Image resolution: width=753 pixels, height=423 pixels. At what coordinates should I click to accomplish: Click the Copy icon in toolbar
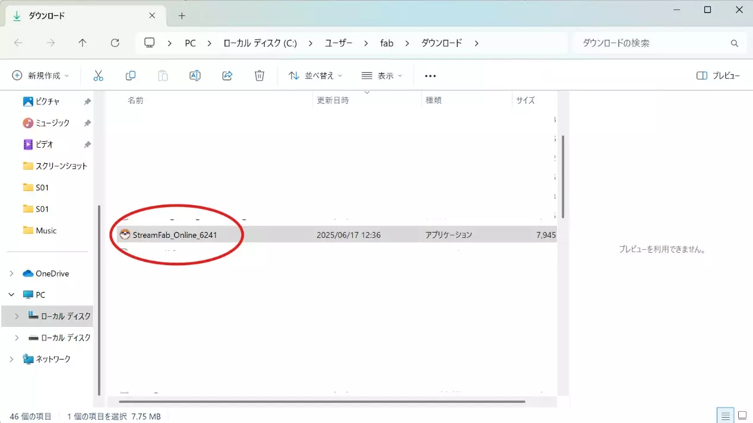pyautogui.click(x=131, y=75)
